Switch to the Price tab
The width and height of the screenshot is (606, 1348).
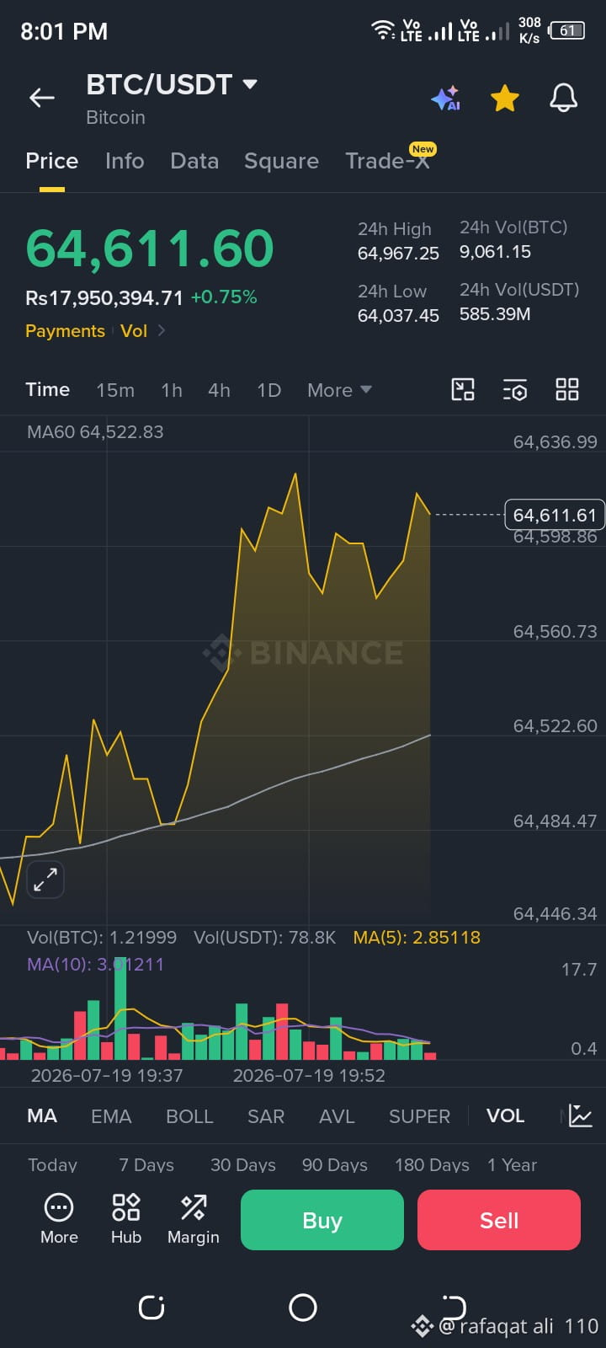(x=52, y=161)
